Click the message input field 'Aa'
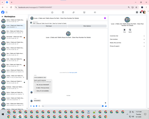The image size is (149, 119). click(71, 106)
